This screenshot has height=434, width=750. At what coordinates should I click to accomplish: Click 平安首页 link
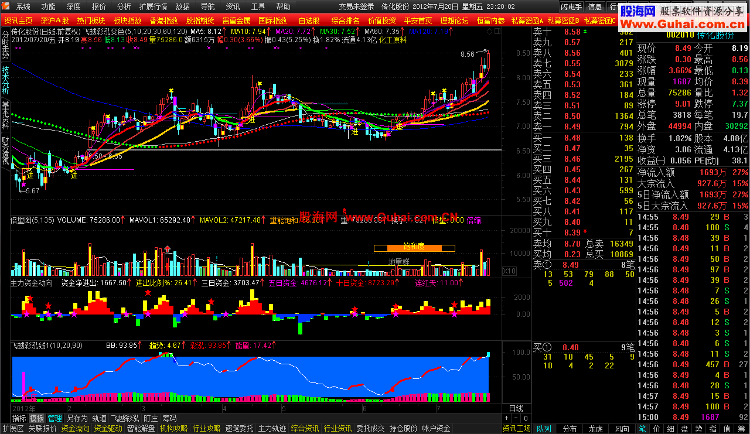(x=418, y=20)
